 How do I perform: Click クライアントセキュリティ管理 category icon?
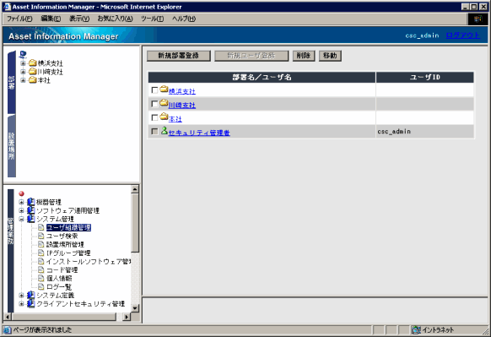coord(30,303)
